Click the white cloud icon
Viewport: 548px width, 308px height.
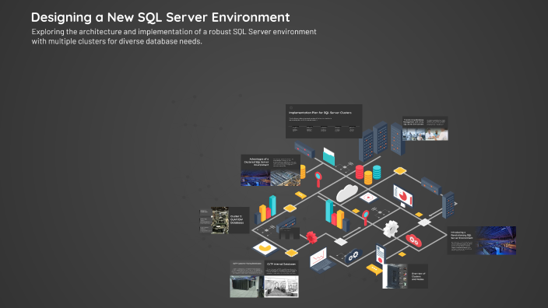tap(346, 193)
